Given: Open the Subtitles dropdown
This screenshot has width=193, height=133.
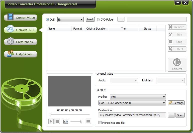Looking at the screenshot, I should (x=171, y=80).
